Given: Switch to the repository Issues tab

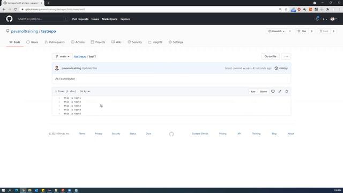Looking at the screenshot, I should tap(32, 42).
